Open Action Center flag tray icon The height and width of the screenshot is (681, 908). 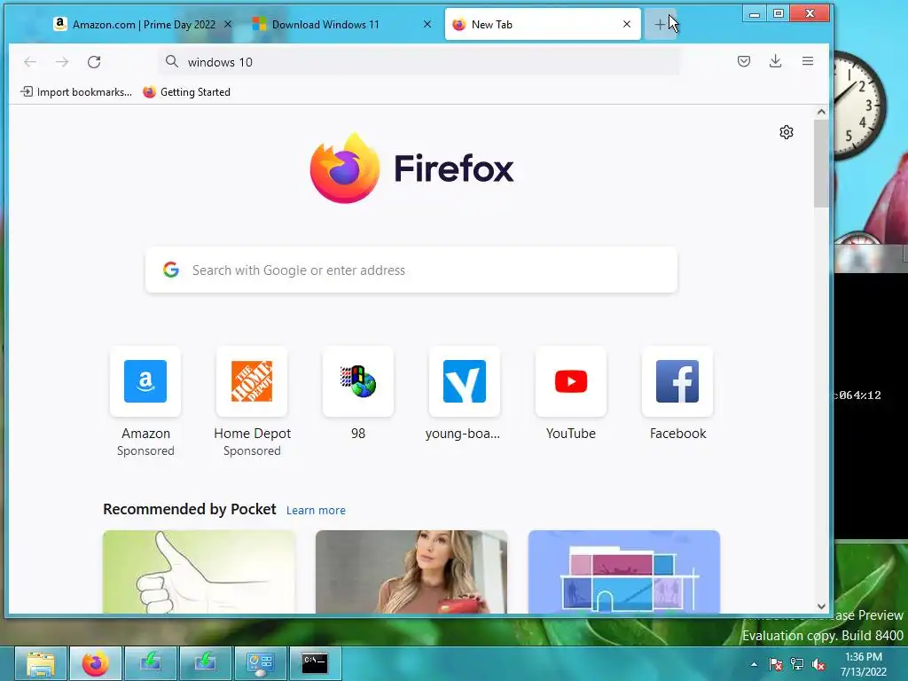coord(775,664)
